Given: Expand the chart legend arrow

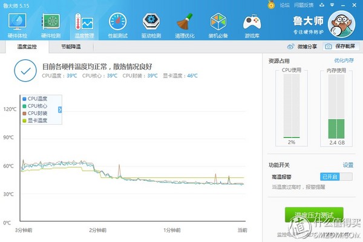Looking at the screenshot, I should coord(60,110).
